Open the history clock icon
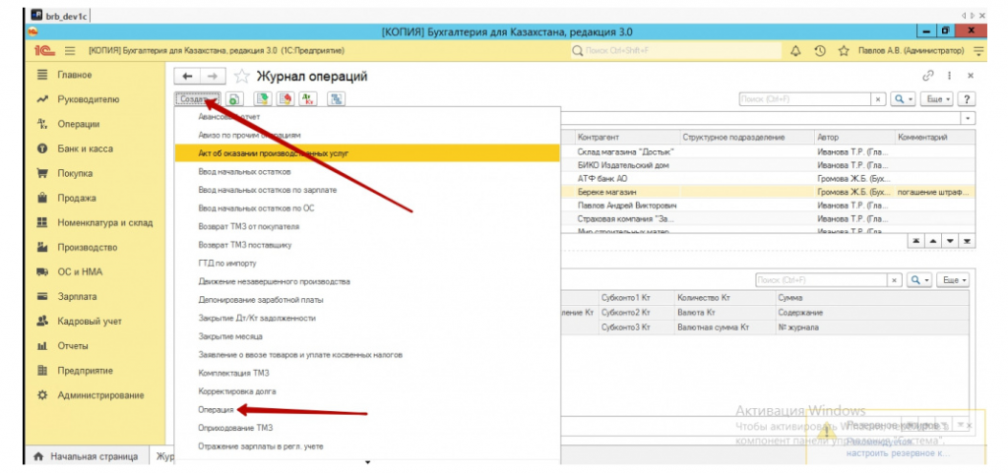1008x474 pixels. click(x=819, y=50)
